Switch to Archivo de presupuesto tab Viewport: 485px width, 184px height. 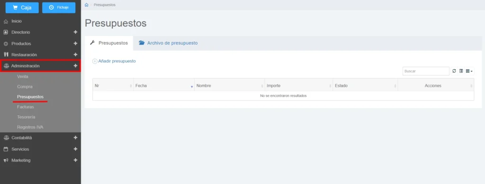tap(168, 43)
